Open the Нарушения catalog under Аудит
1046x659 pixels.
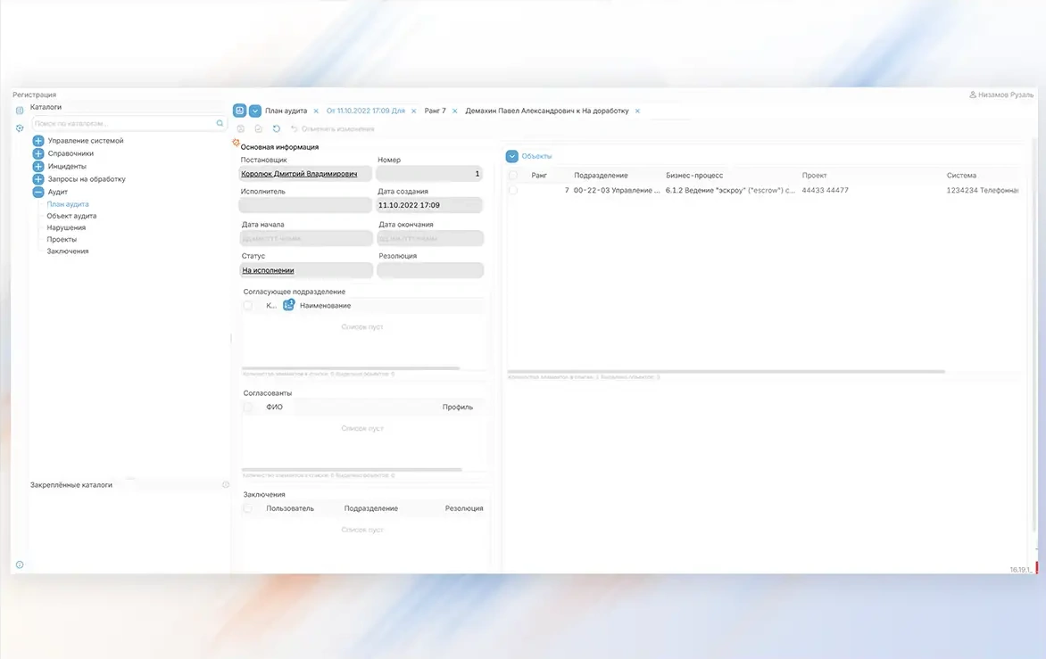tap(66, 227)
